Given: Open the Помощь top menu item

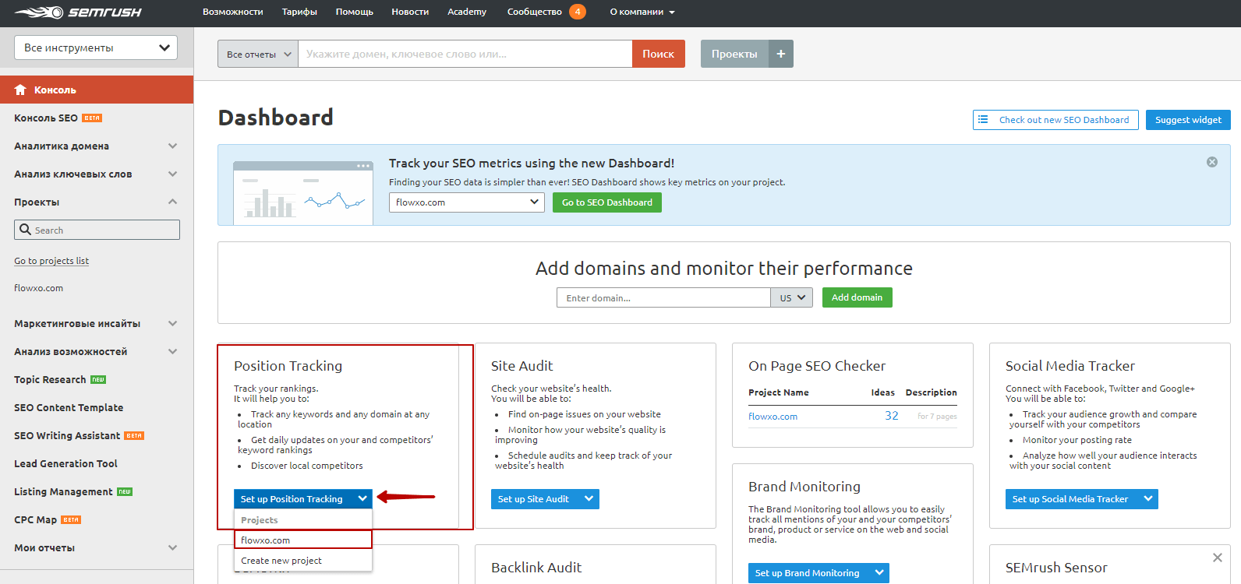Looking at the screenshot, I should (x=355, y=12).
